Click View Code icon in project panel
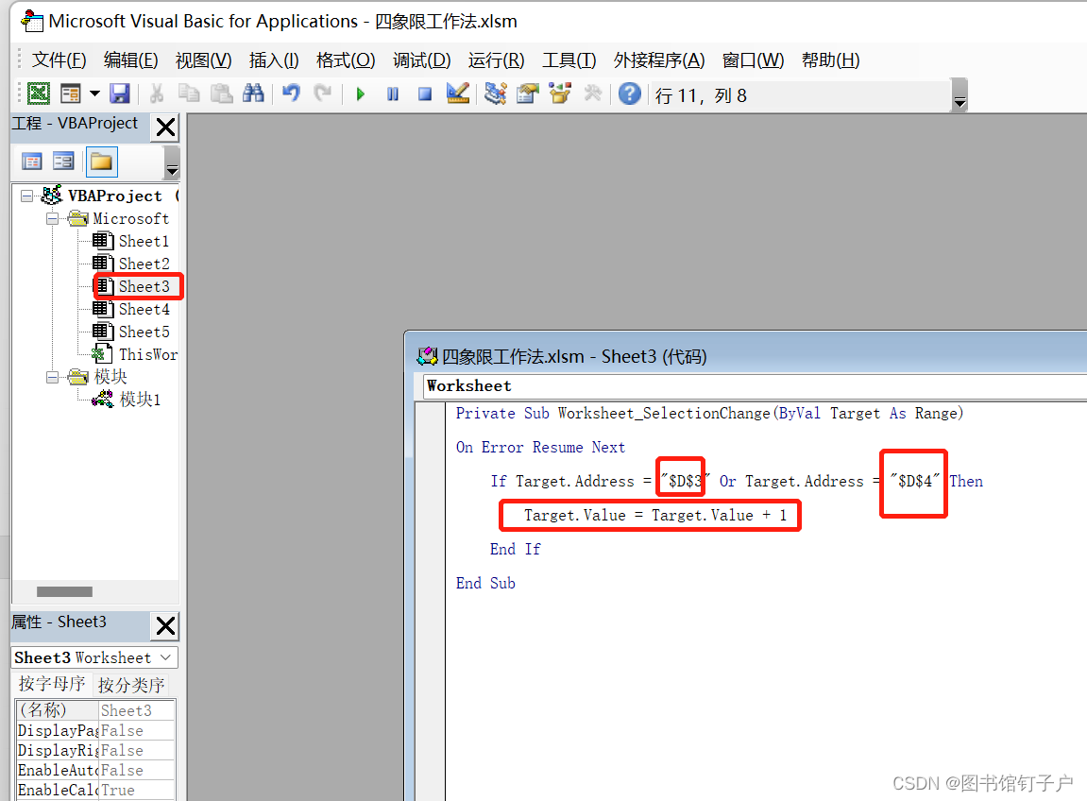Image resolution: width=1087 pixels, height=801 pixels. pos(32,162)
